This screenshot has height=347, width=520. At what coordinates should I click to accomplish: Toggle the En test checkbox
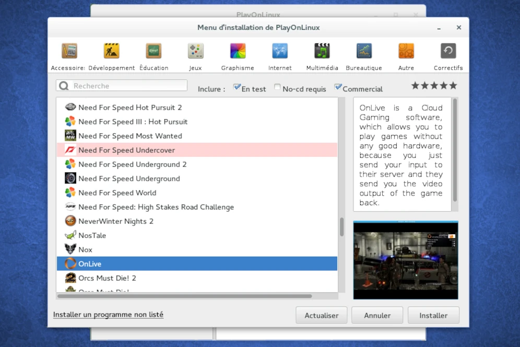237,87
